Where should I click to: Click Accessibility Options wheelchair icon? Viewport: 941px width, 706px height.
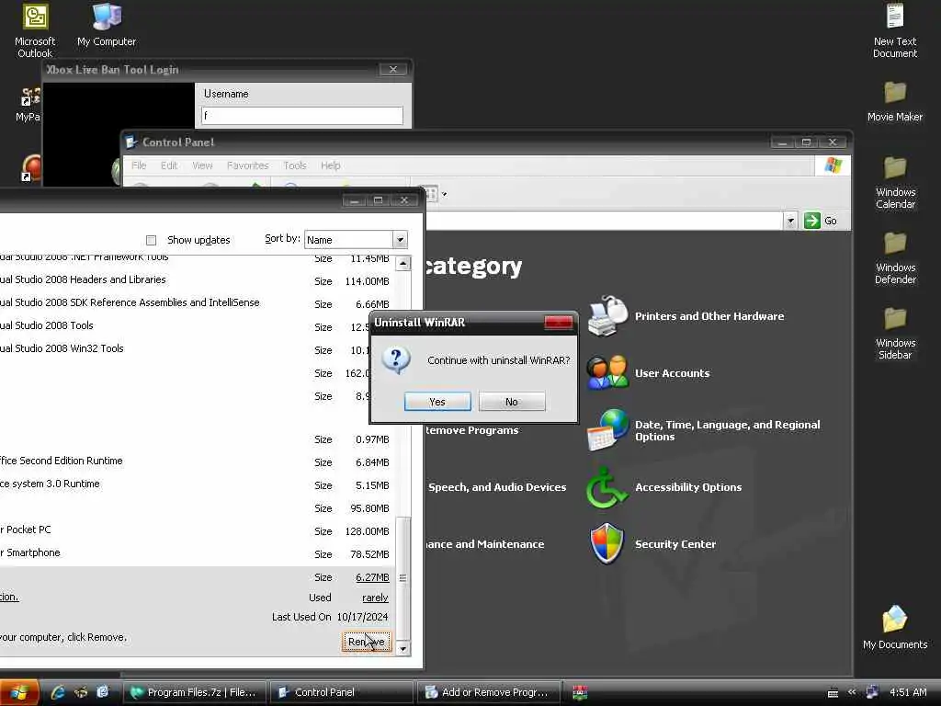pyautogui.click(x=607, y=487)
